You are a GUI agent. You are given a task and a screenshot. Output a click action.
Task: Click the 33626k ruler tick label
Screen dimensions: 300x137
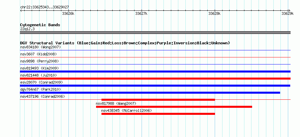[x=68, y=13]
